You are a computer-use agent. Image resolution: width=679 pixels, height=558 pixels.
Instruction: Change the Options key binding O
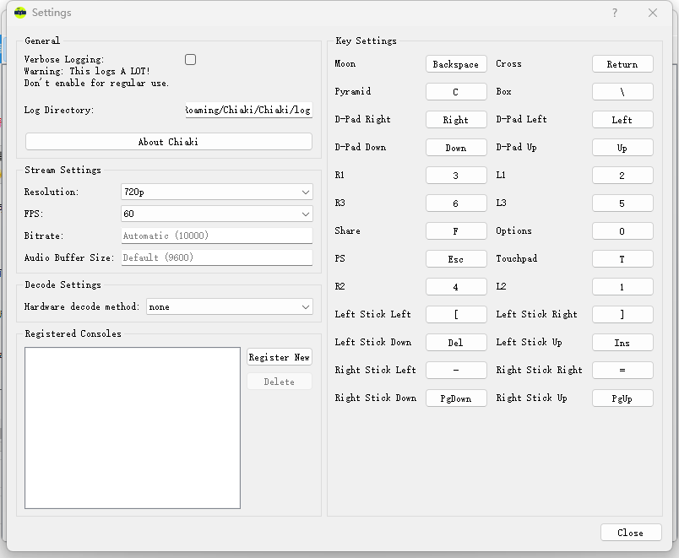click(622, 231)
